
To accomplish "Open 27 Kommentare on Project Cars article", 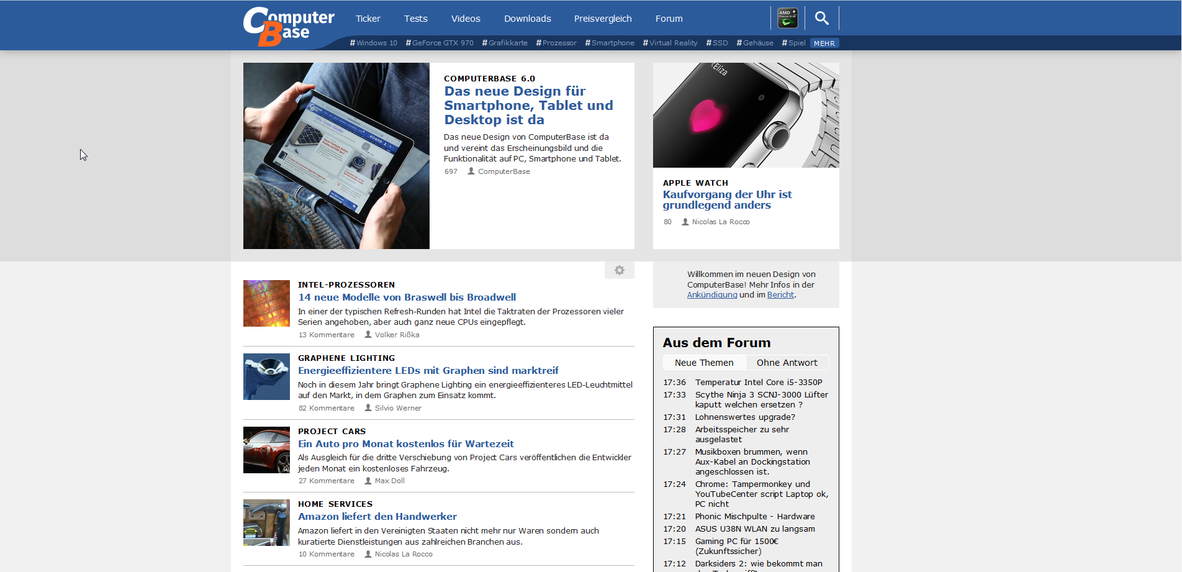I will tap(327, 481).
